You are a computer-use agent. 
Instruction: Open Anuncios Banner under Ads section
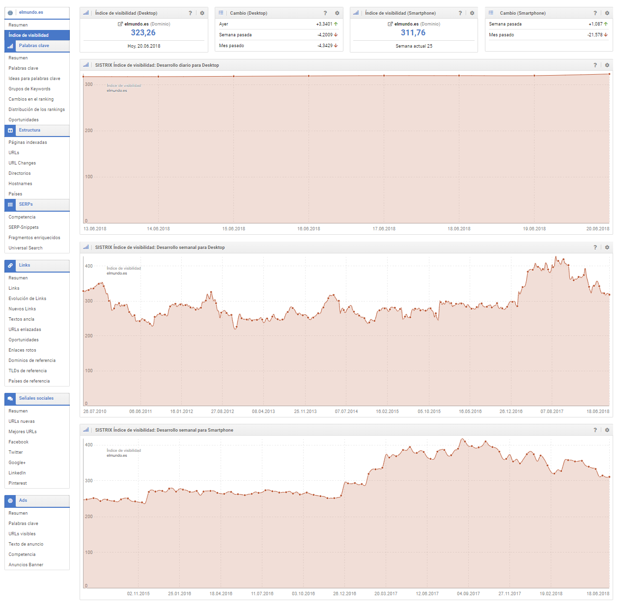point(26,565)
